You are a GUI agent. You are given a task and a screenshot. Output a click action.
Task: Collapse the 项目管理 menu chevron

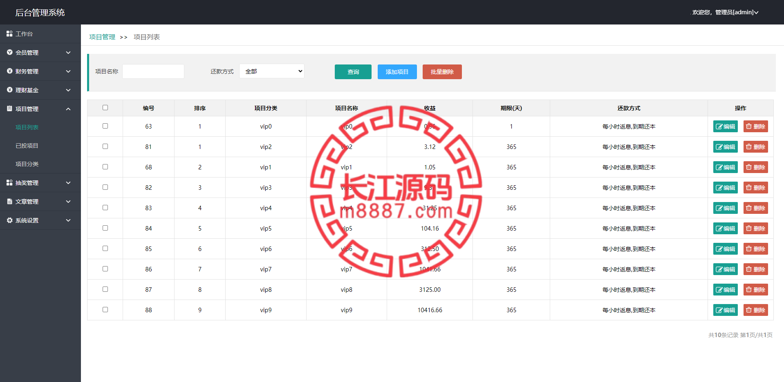tap(68, 109)
